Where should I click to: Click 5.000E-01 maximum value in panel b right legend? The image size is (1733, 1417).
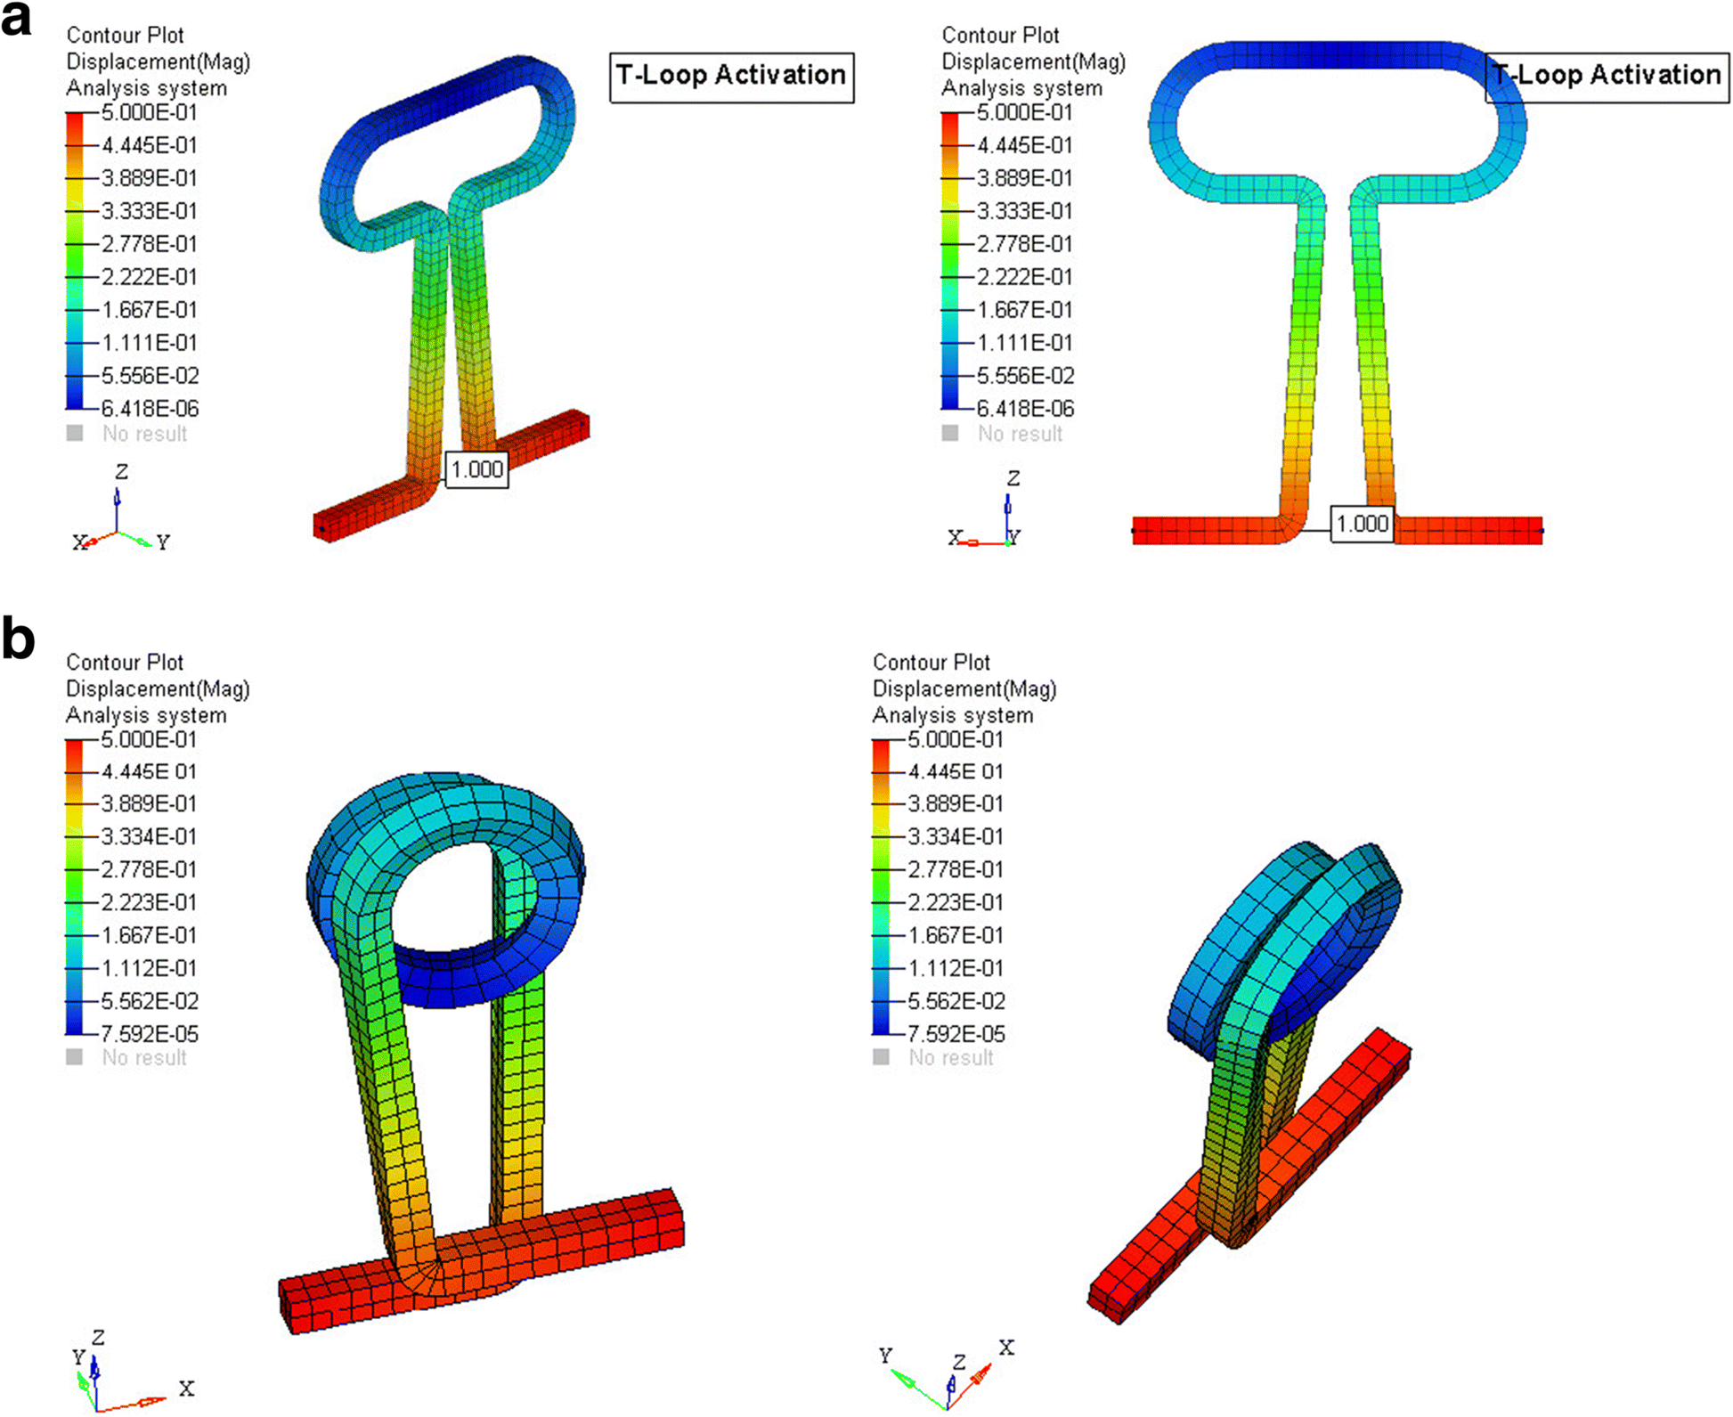click(x=956, y=740)
